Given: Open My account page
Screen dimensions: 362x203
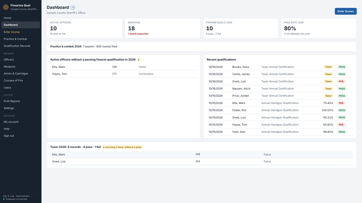Looking at the screenshot, I should point(21,122).
